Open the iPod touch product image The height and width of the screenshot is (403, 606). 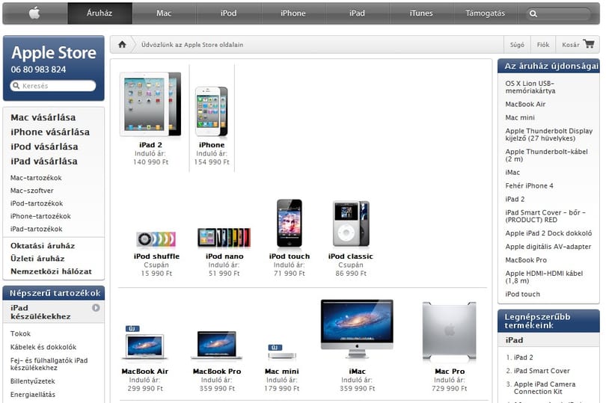point(290,223)
